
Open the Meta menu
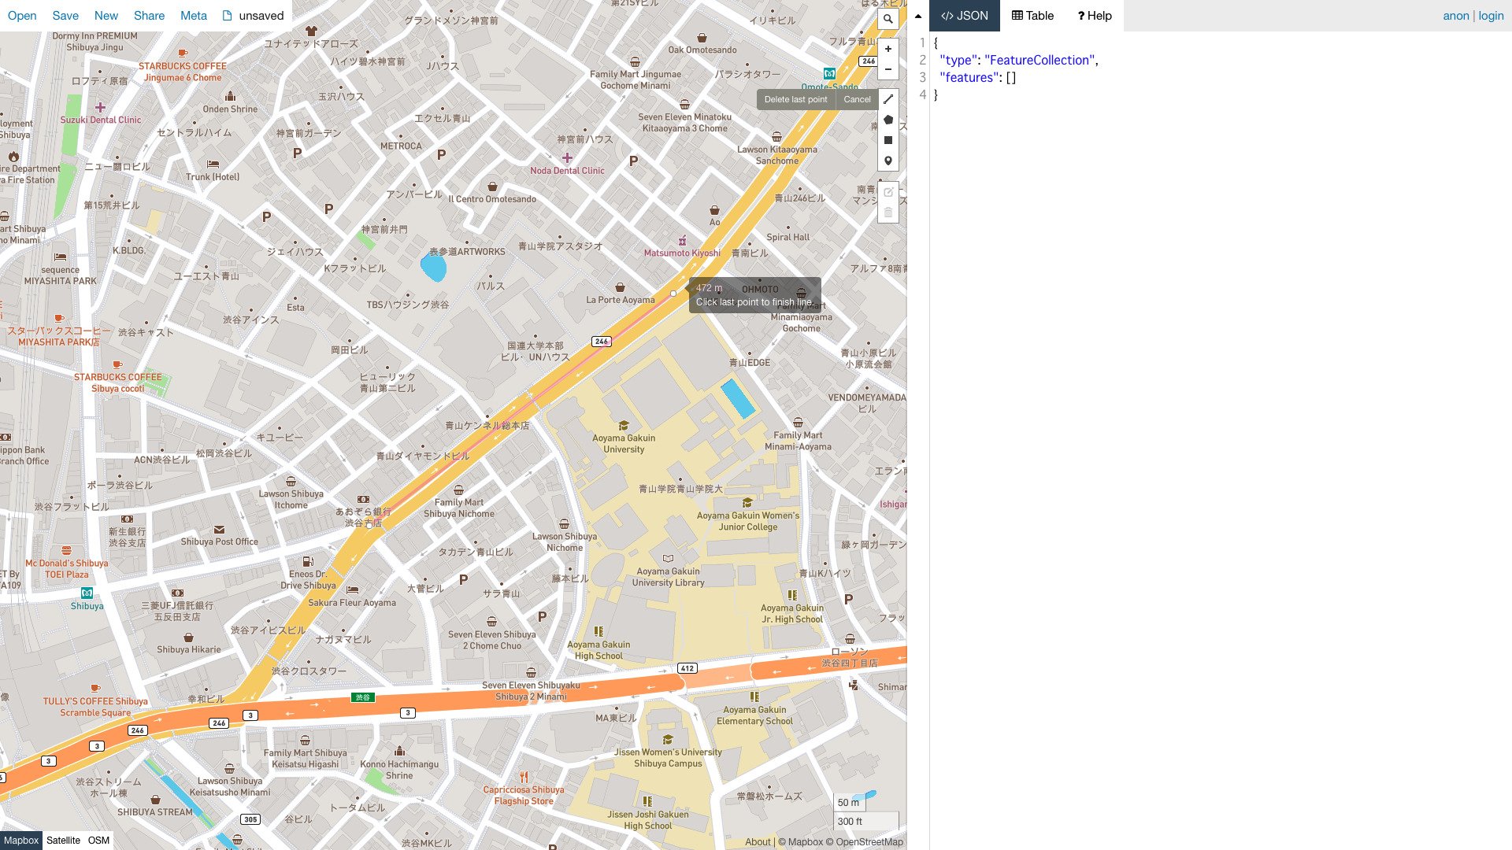[194, 16]
